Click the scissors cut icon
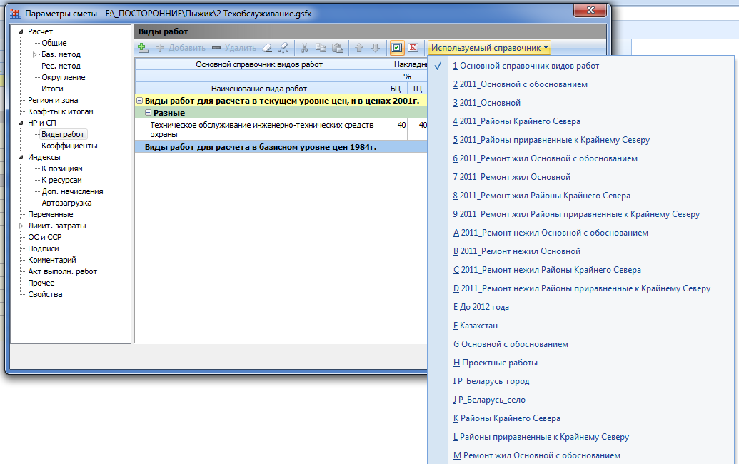This screenshot has height=464, width=739. (304, 48)
